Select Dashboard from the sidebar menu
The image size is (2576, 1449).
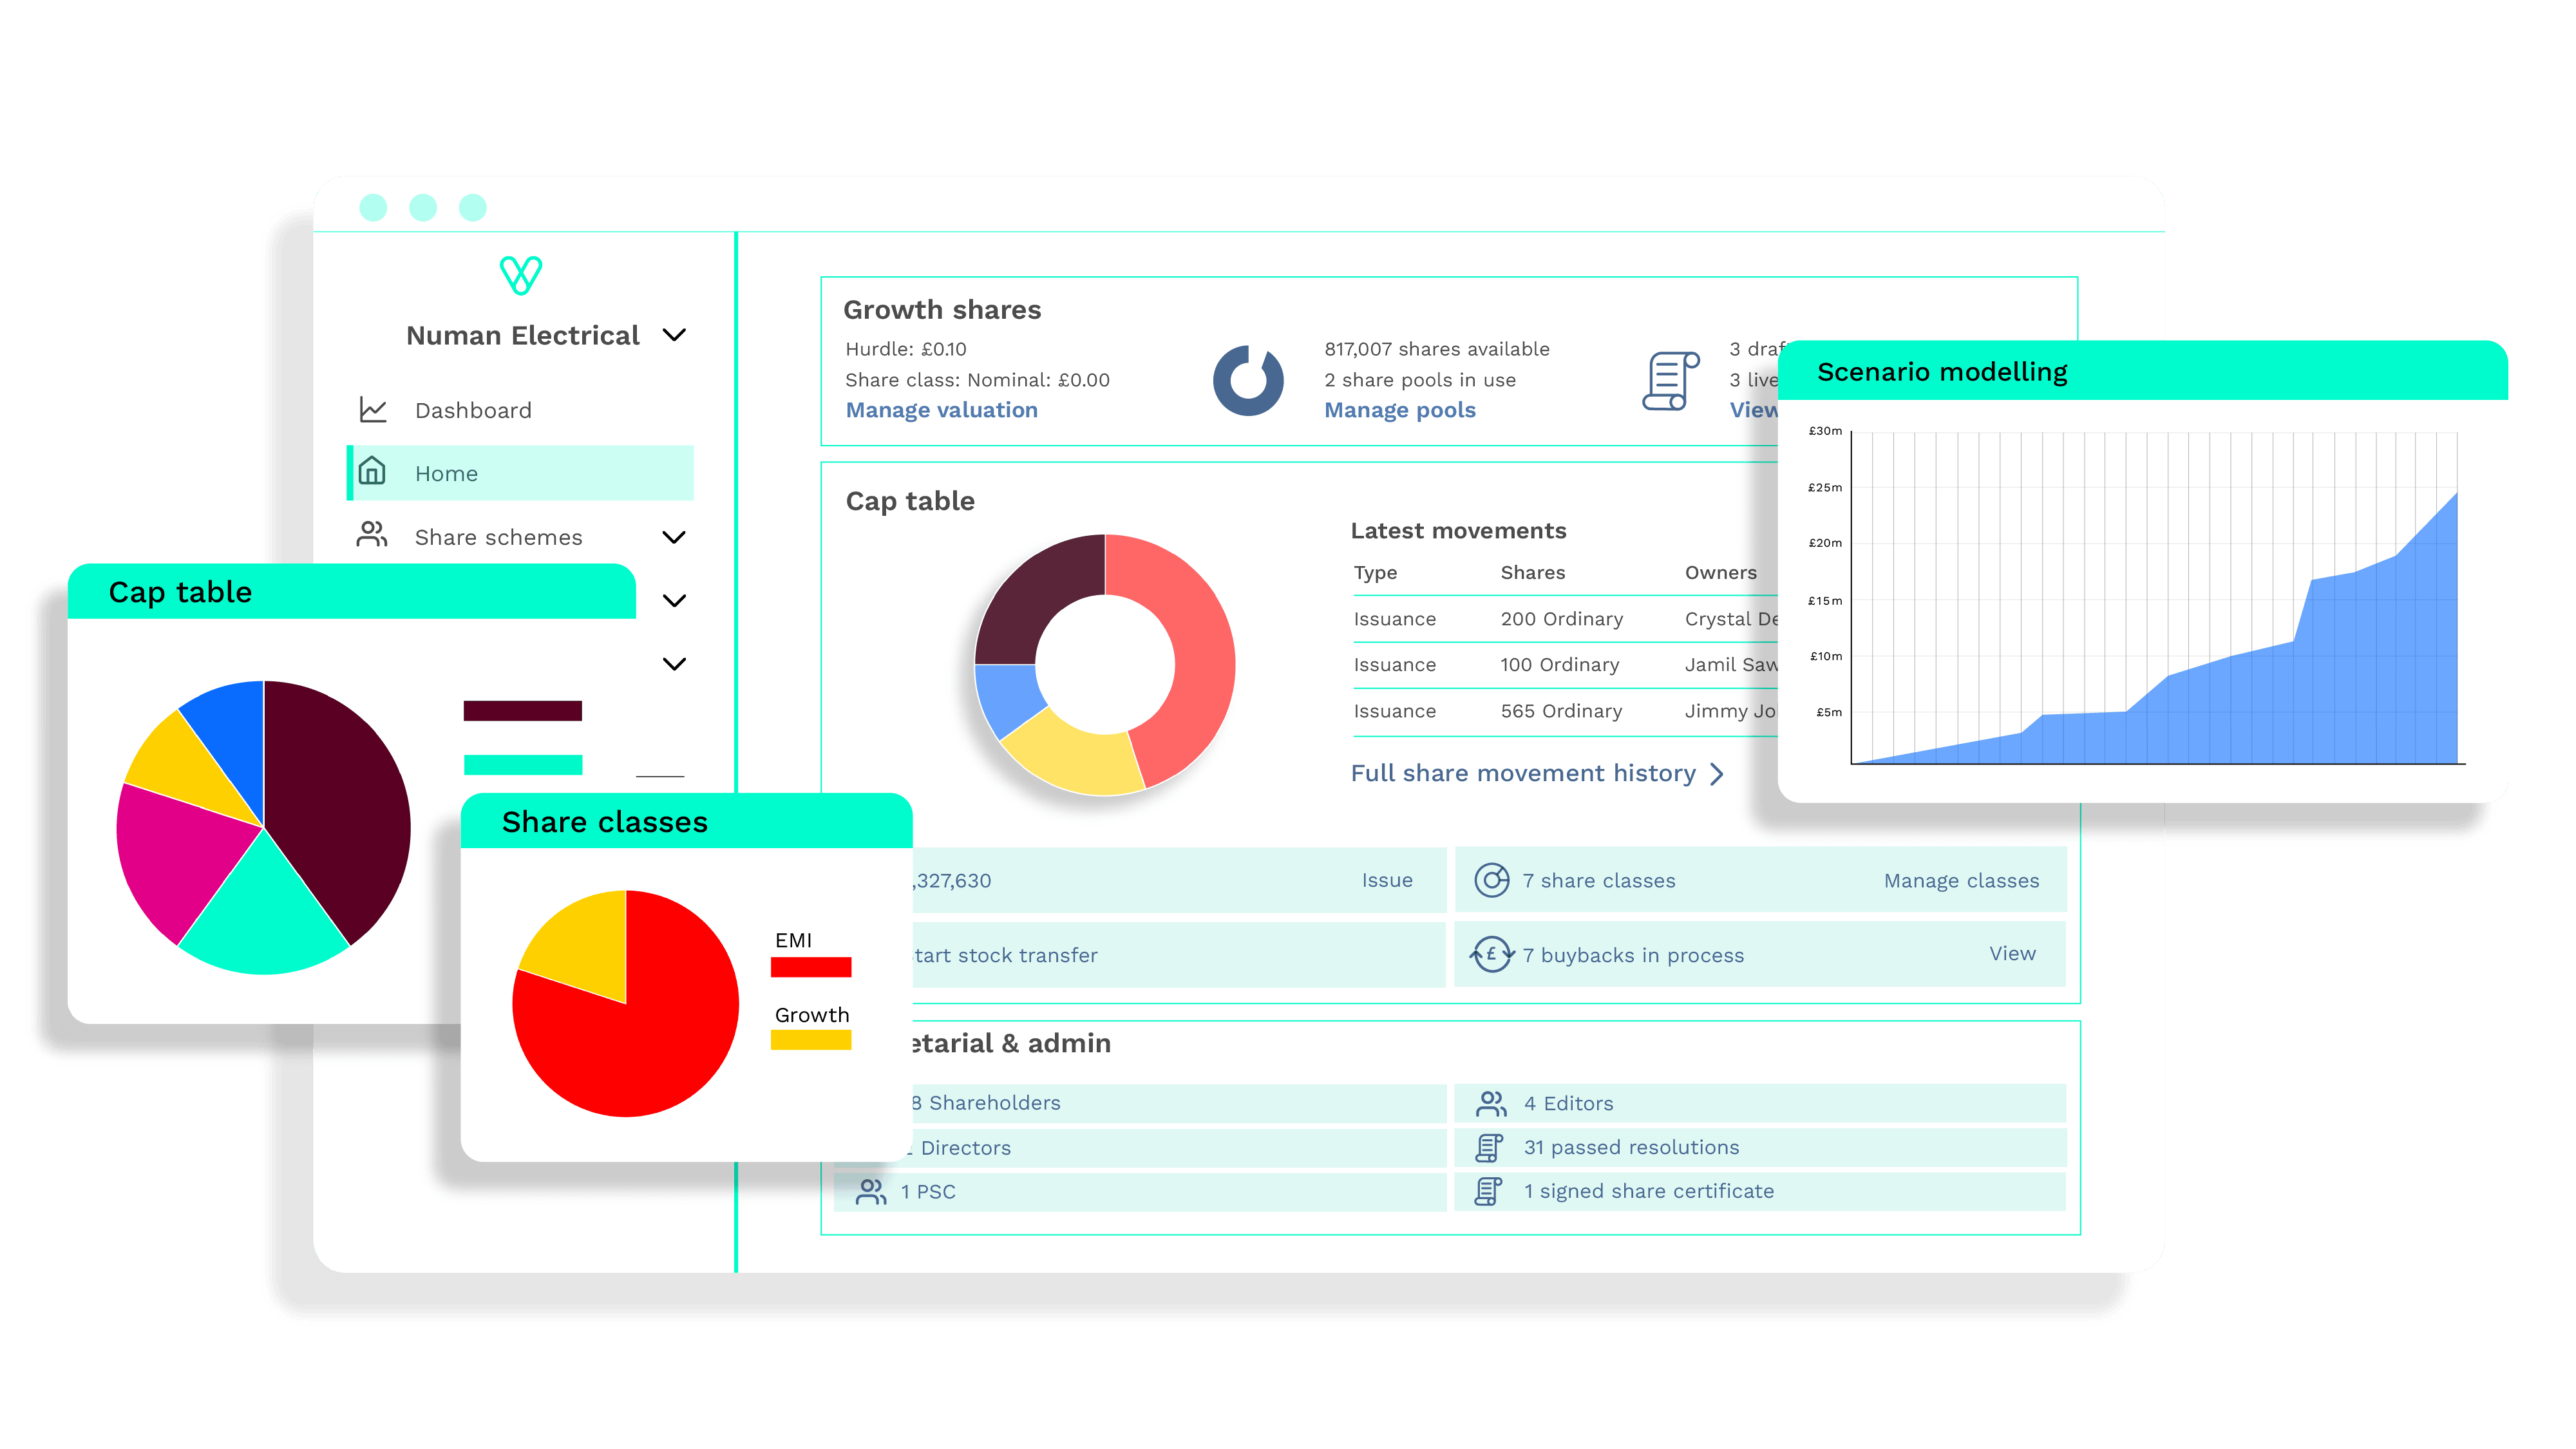[472, 410]
